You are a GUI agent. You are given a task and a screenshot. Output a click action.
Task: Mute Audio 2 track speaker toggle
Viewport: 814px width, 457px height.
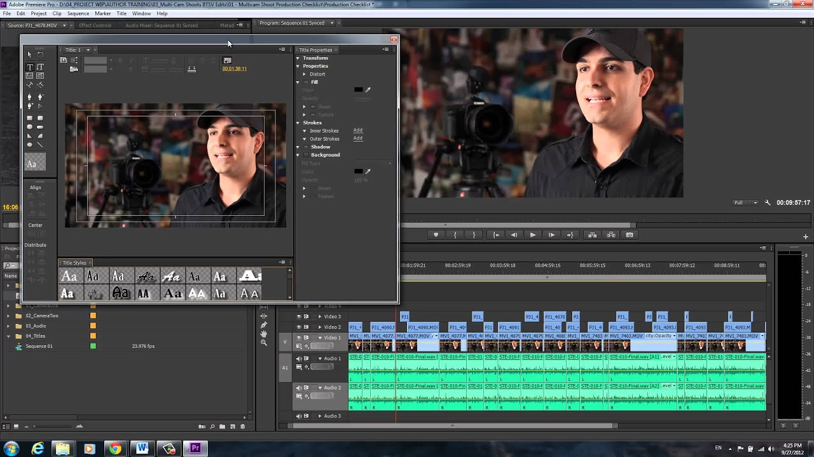click(299, 388)
